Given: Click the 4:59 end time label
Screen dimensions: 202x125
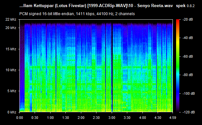Looking at the screenshot, I should click(173, 118).
